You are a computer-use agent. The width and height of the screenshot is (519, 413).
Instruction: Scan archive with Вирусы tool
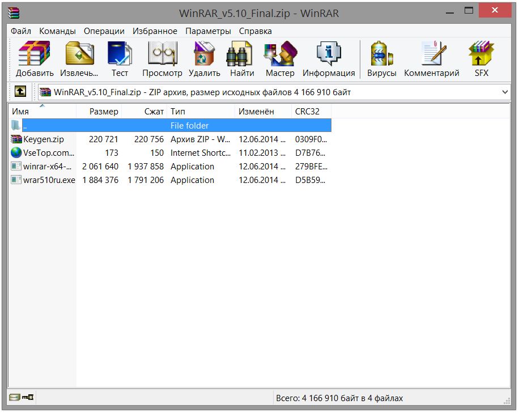click(x=381, y=53)
